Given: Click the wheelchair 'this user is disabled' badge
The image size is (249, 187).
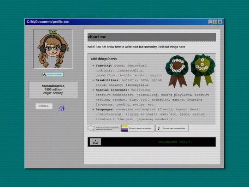Looking at the screenshot, I should tap(53, 74).
